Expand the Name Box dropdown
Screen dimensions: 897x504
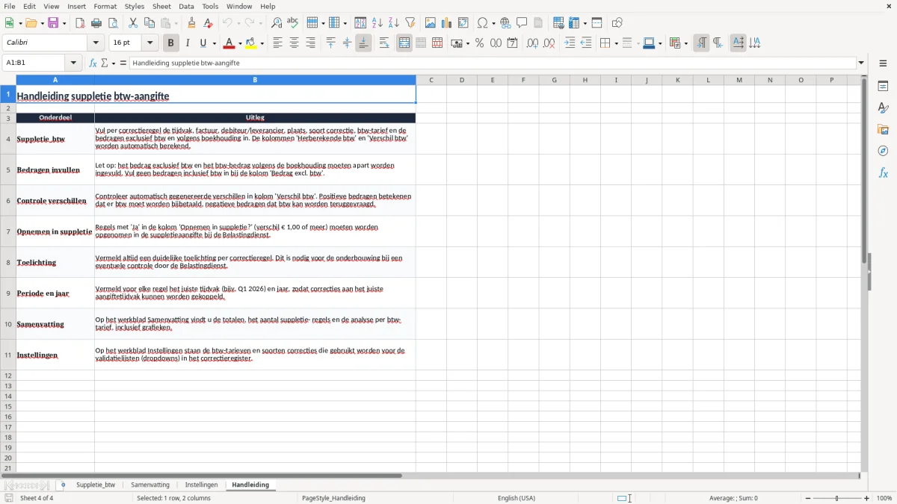tap(73, 63)
